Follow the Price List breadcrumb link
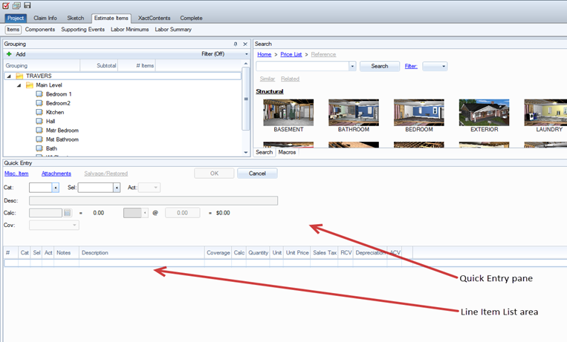This screenshot has height=342, width=567. pos(291,55)
